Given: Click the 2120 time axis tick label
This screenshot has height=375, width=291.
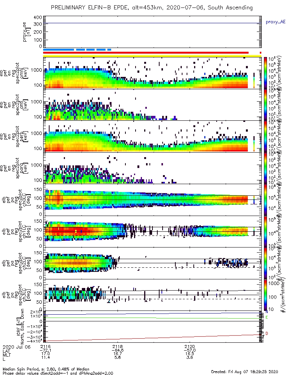Looking at the screenshot, I should click(x=190, y=346).
